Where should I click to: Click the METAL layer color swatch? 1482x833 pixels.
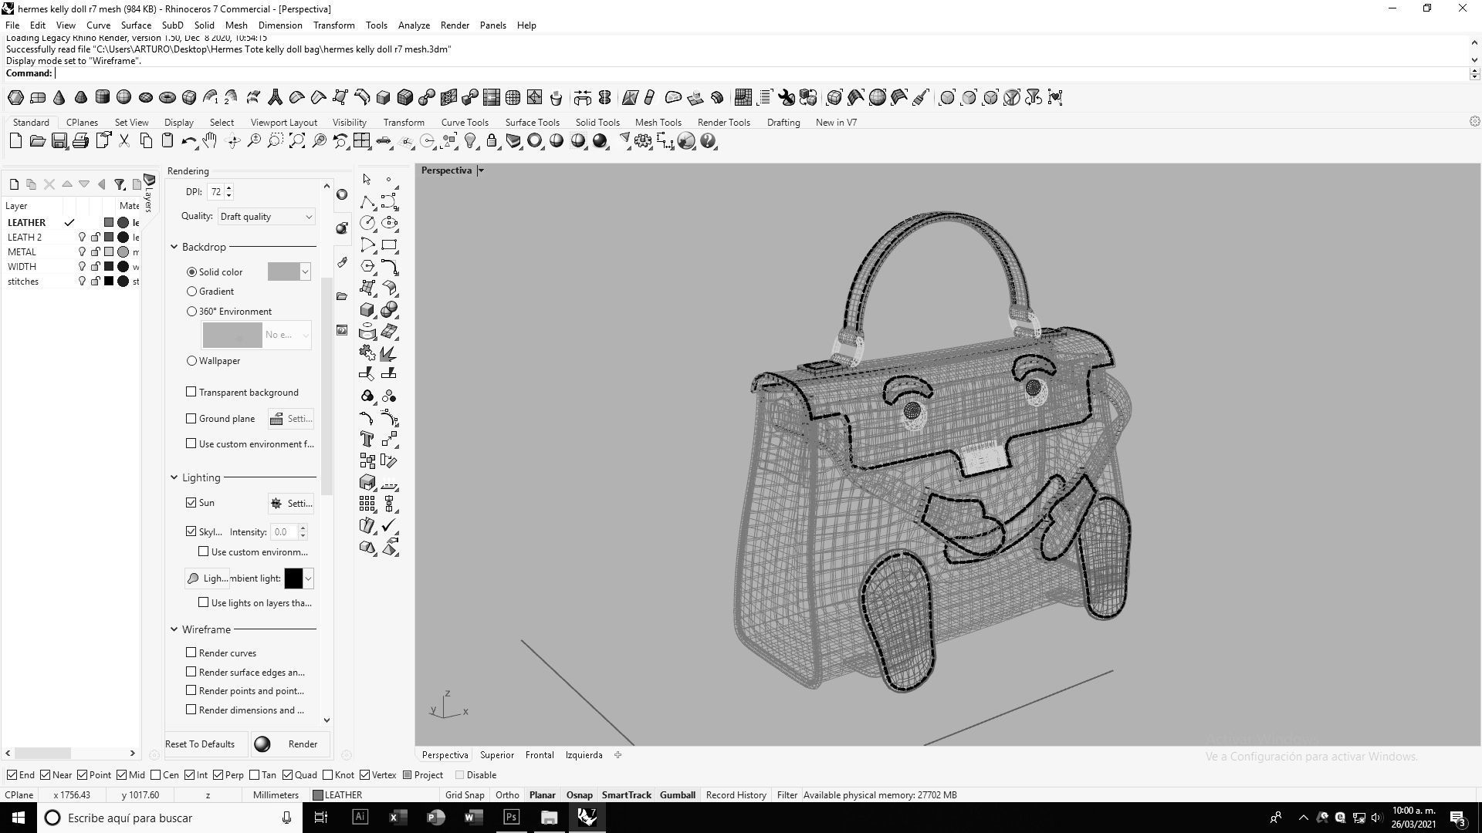point(109,252)
